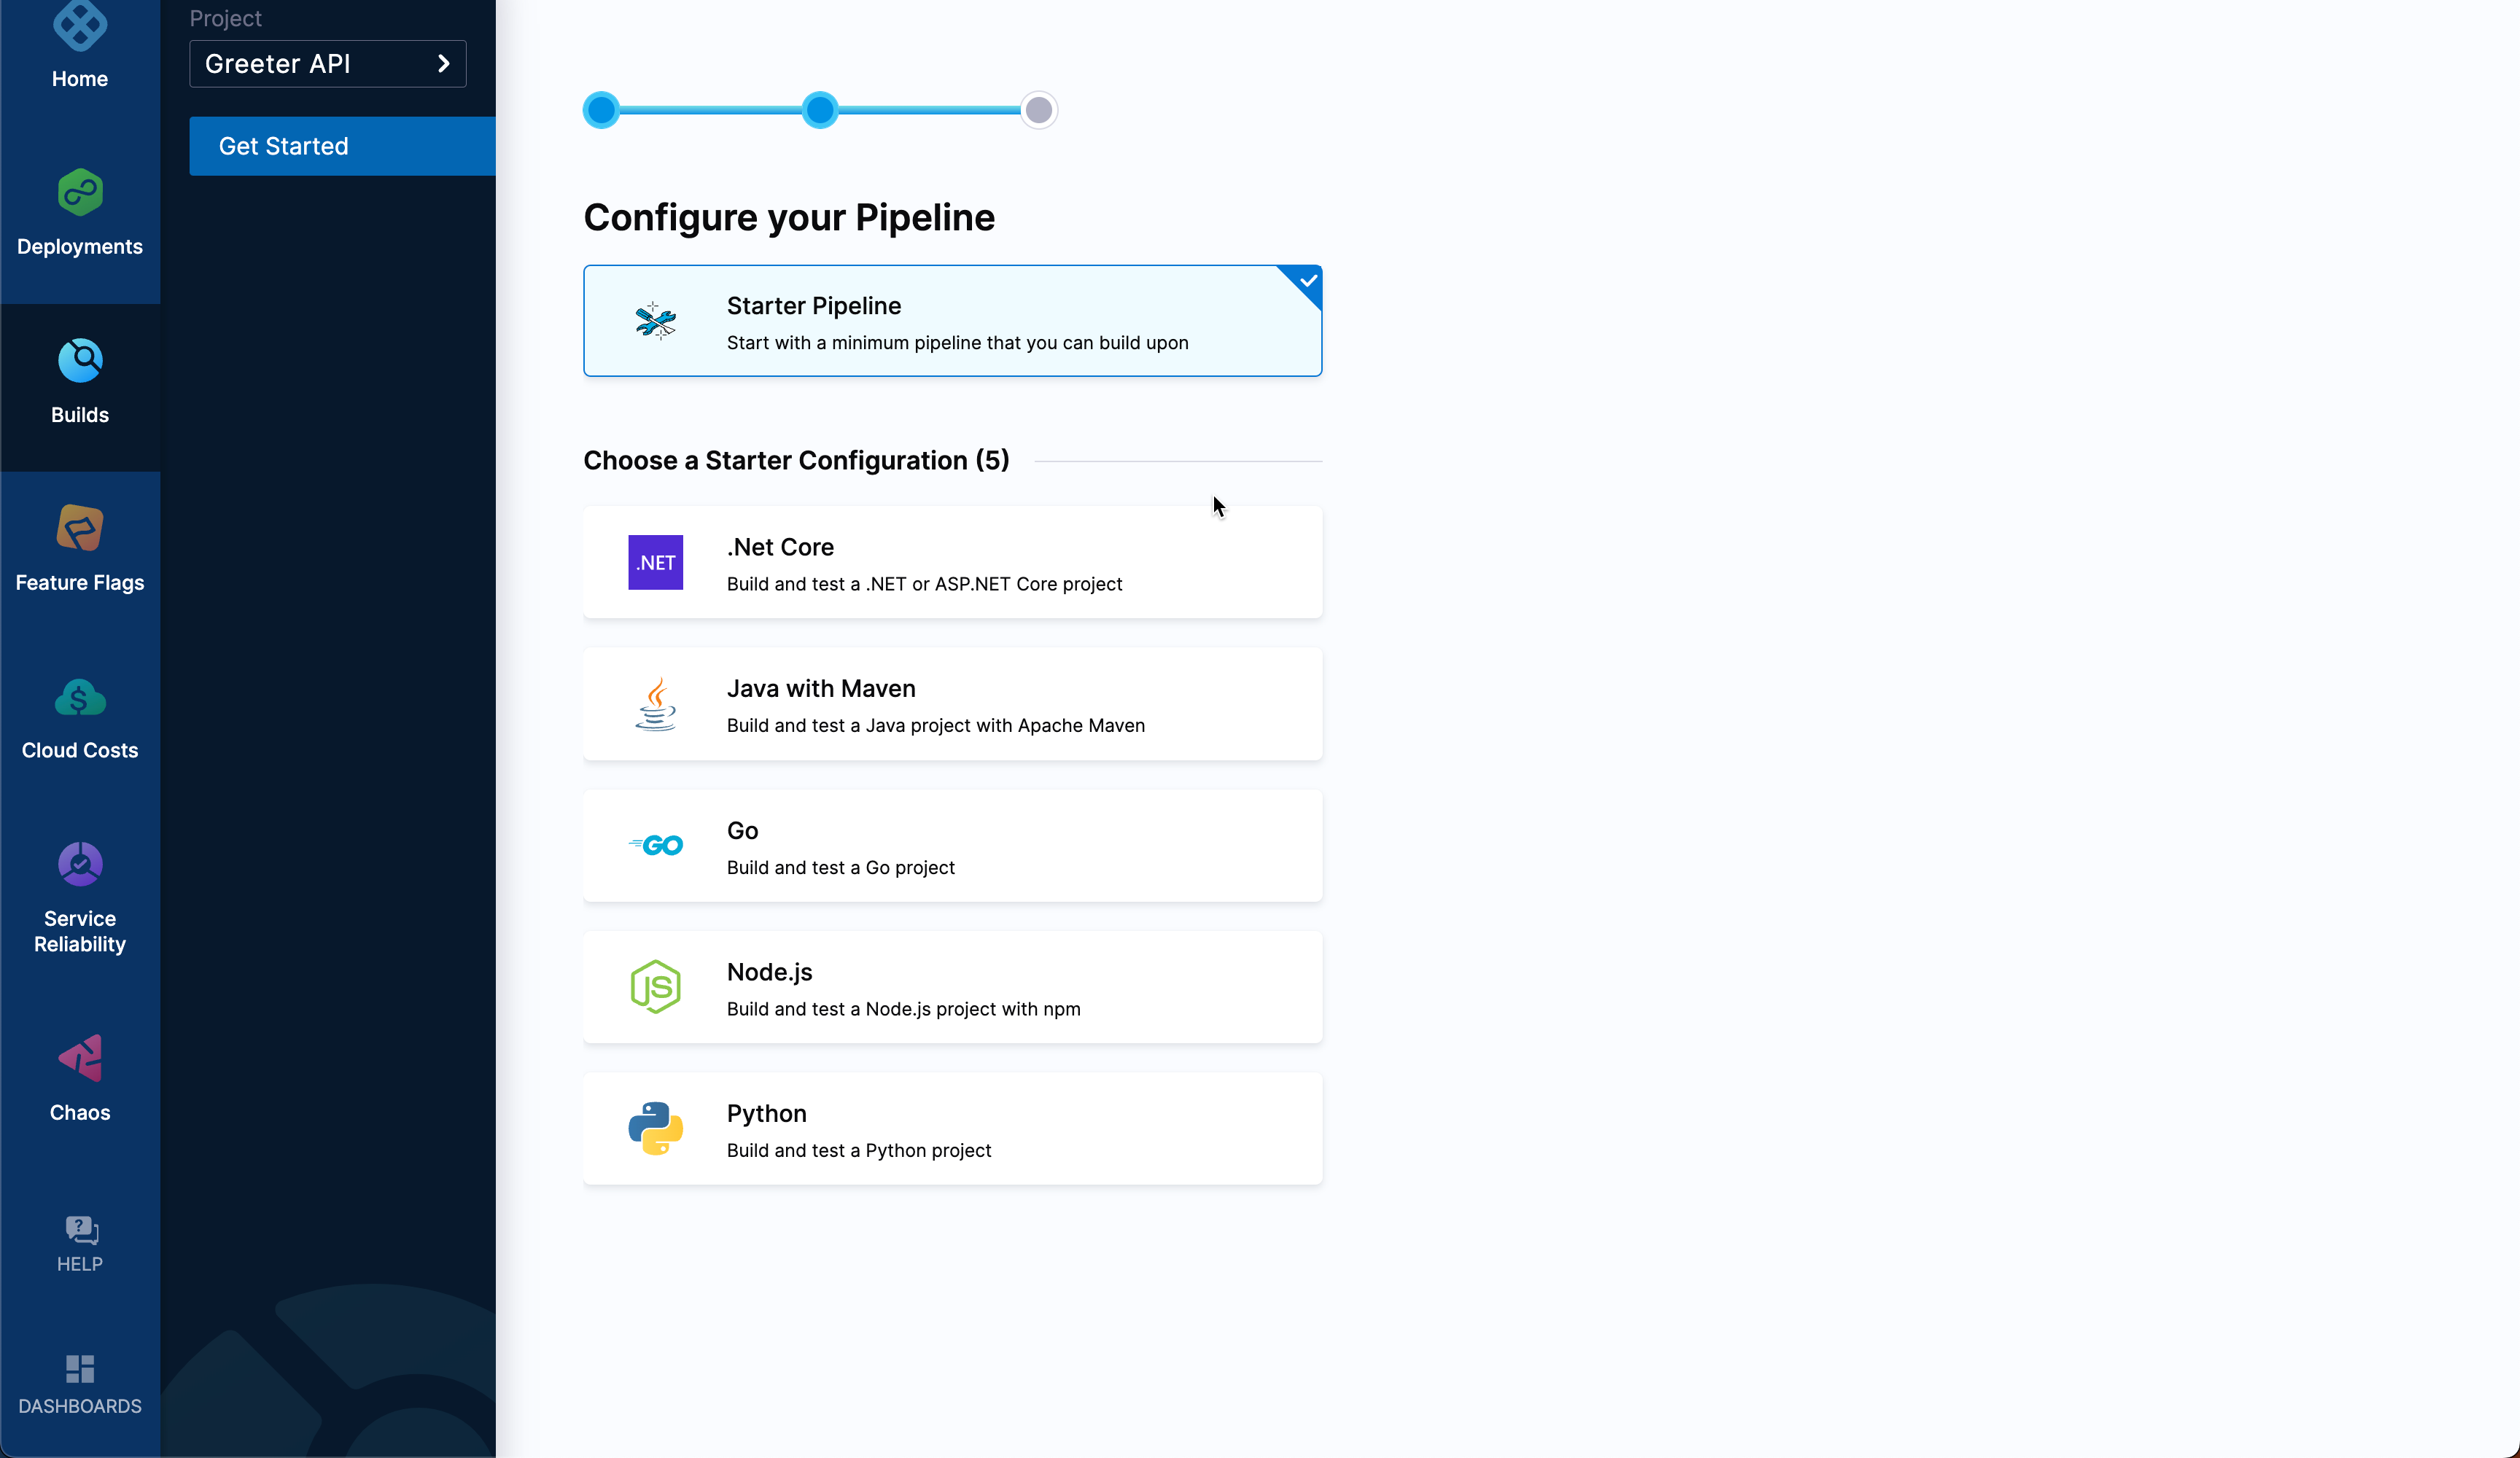The width and height of the screenshot is (2520, 1458).
Task: Select Java with Maven configuration
Action: [953, 703]
